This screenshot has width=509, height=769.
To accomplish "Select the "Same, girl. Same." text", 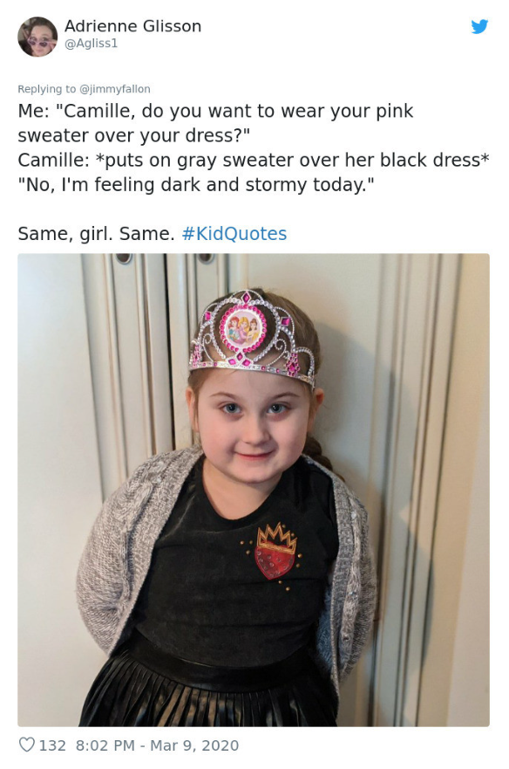I will (x=96, y=233).
